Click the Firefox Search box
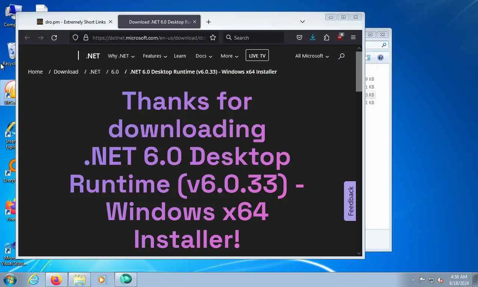Image resolution: width=478 pixels, height=287 pixels. tap(254, 38)
